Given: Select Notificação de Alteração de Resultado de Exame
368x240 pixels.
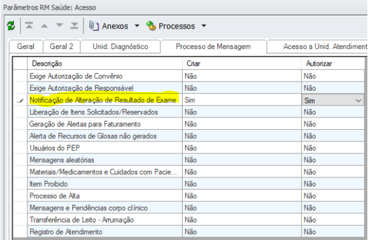Looking at the screenshot, I should click(x=104, y=100).
